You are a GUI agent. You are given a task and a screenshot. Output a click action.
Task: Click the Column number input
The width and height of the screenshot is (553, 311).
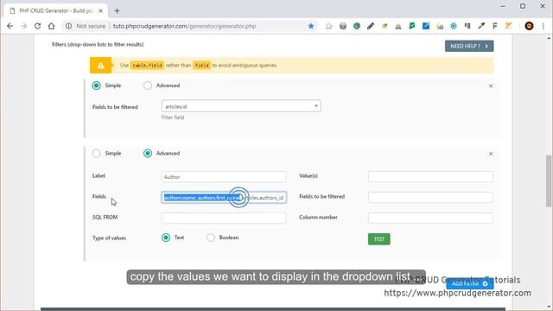[430, 218]
